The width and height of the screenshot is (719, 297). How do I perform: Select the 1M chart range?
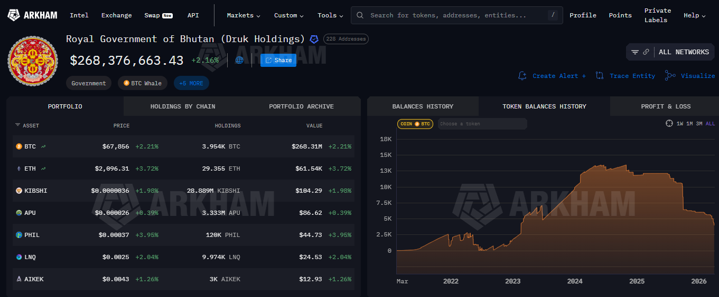point(689,124)
